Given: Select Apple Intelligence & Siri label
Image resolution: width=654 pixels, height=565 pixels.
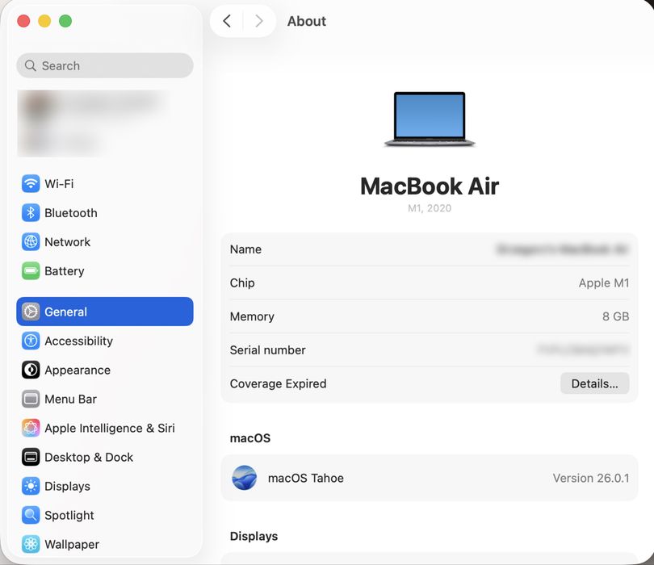Looking at the screenshot, I should 110,429.
